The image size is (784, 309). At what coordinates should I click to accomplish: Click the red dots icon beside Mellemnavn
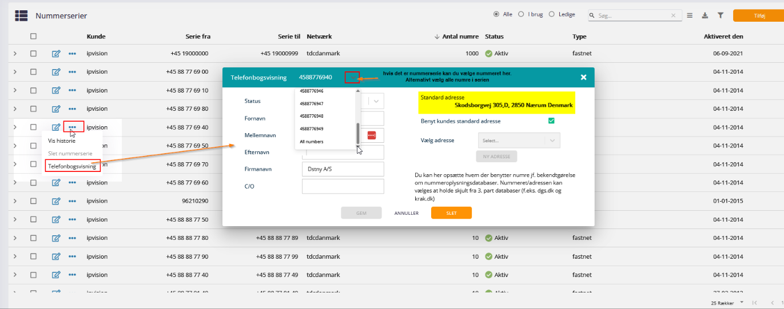pos(372,135)
